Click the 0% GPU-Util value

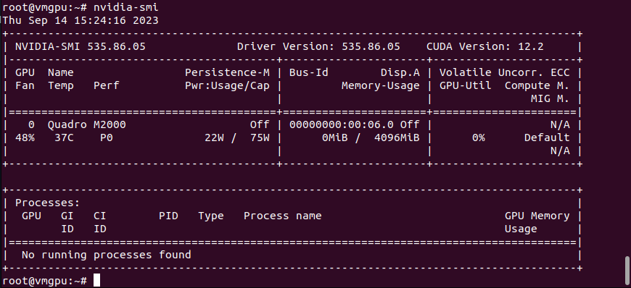479,137
